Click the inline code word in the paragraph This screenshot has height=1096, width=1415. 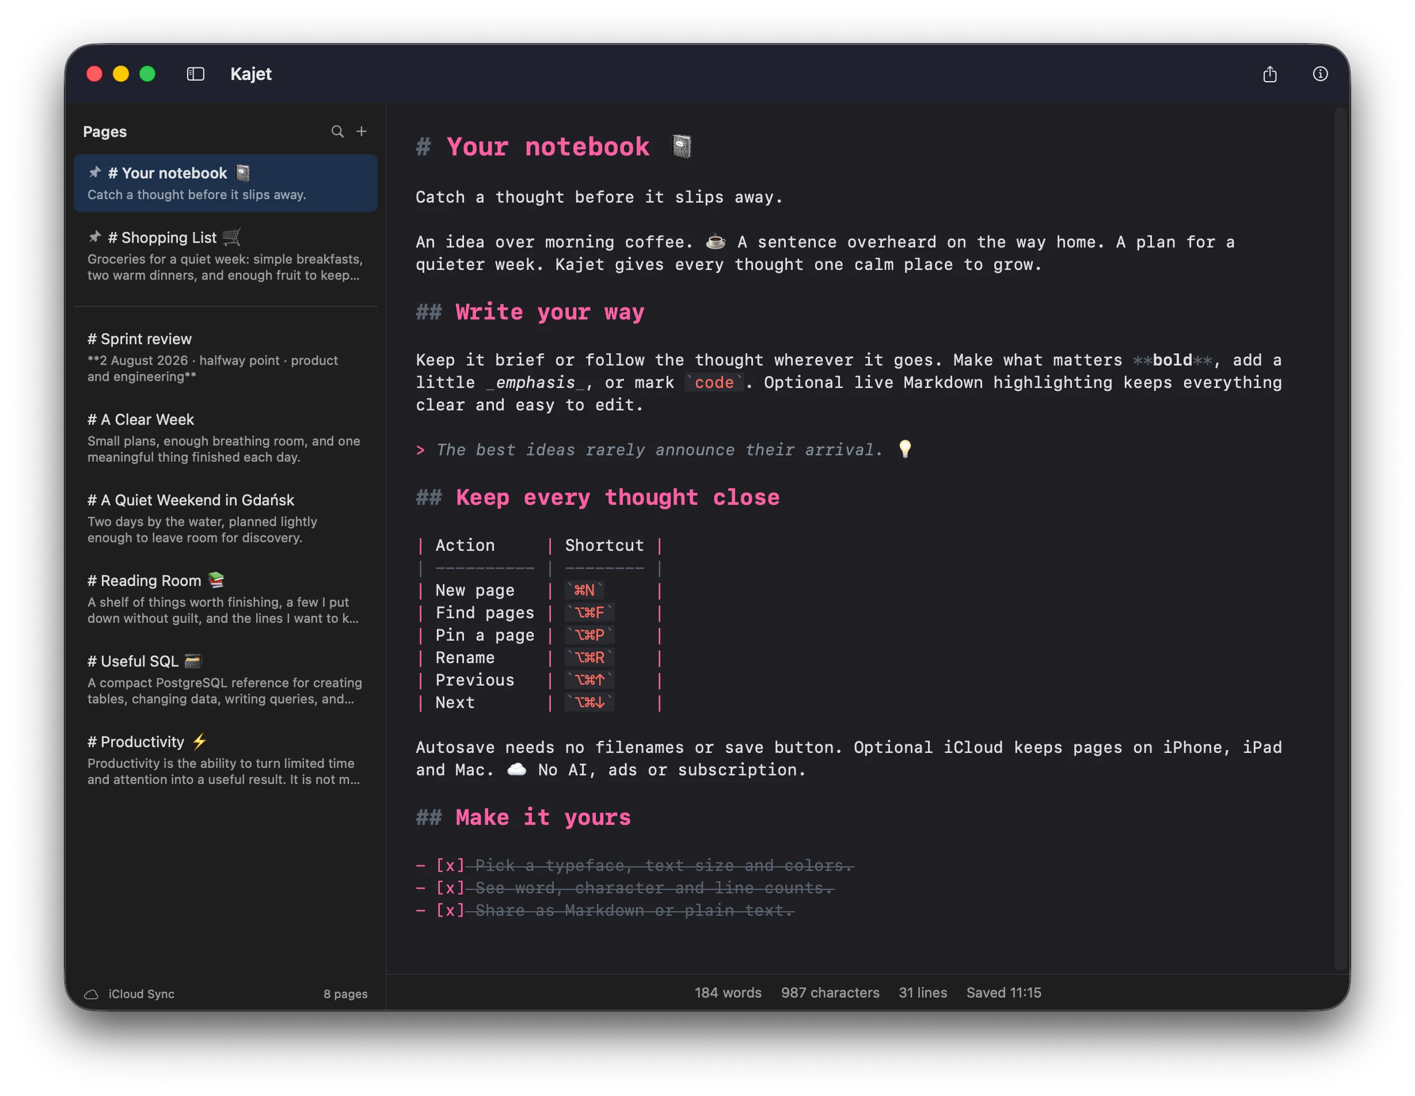click(714, 383)
